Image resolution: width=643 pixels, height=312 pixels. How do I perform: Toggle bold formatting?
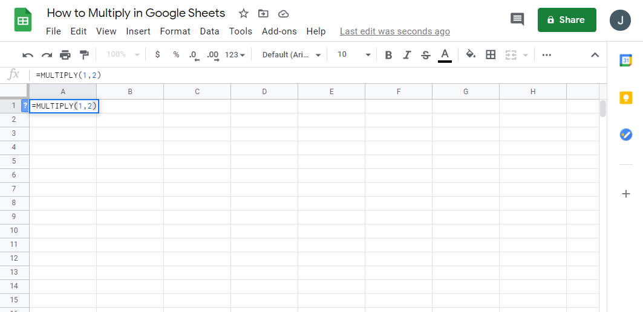(388, 55)
